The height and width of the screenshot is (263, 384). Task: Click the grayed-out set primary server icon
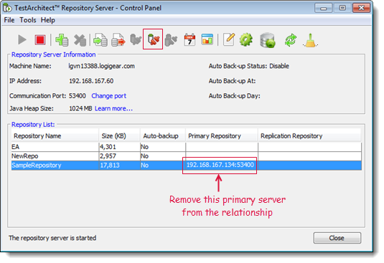136,39
